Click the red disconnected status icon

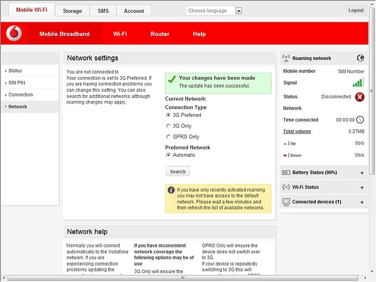pyautogui.click(x=360, y=97)
